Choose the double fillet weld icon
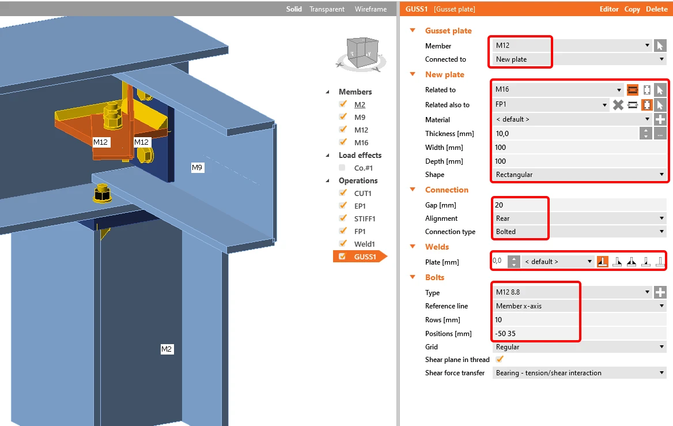 point(632,262)
